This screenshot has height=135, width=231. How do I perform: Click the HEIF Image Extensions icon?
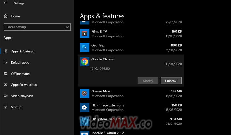84,107
